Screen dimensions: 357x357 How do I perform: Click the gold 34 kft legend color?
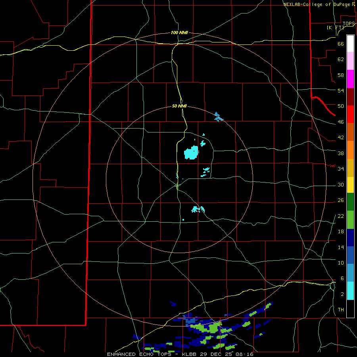click(350, 168)
